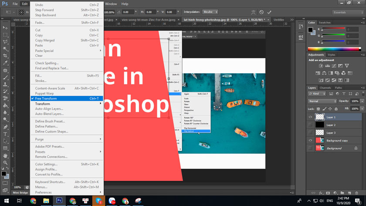Toggle lock transparent pixels
This screenshot has height=206, width=366.
pyautogui.click(x=318, y=109)
